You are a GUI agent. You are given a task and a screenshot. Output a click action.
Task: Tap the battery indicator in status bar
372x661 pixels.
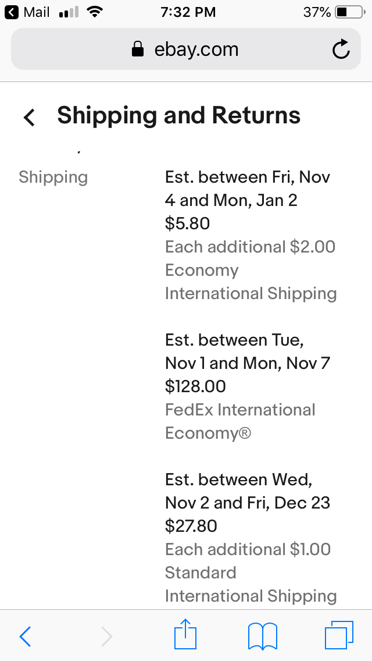[x=350, y=12]
